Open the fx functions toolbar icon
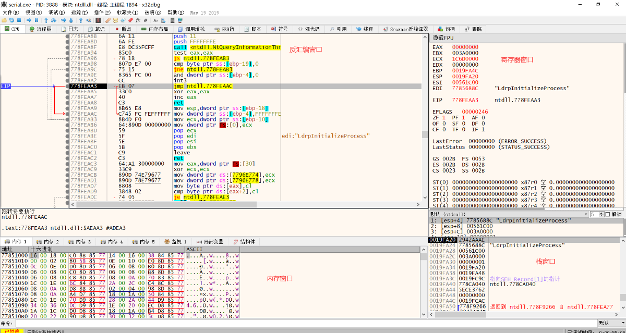The image size is (626, 333). pos(138,20)
